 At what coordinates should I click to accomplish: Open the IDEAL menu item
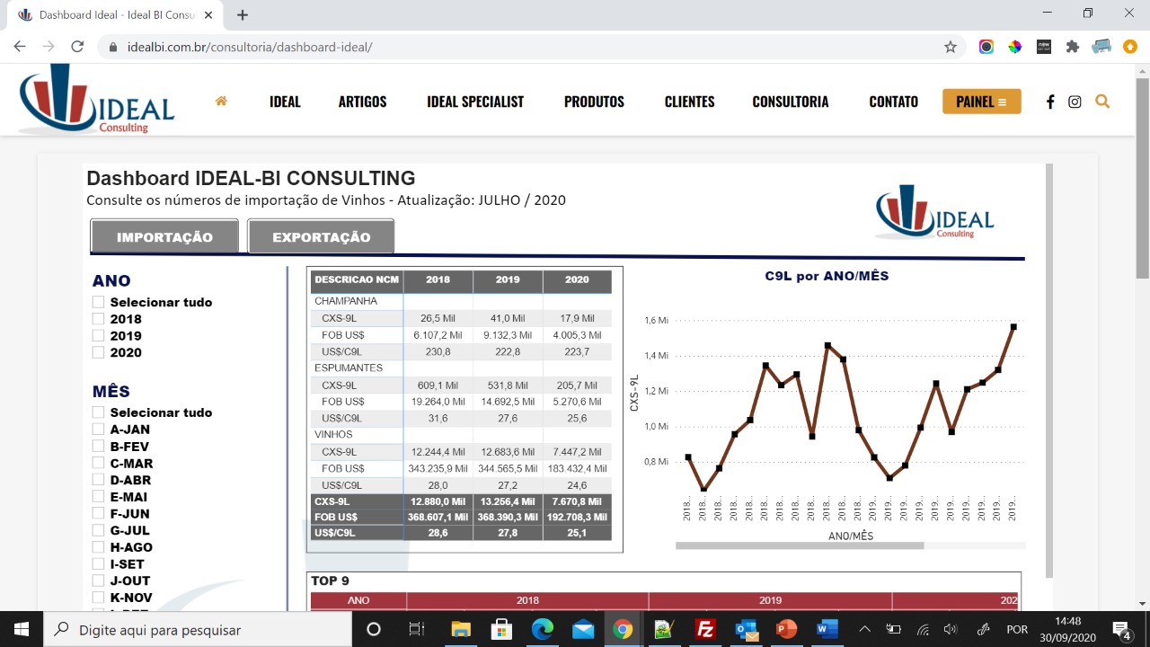point(285,102)
